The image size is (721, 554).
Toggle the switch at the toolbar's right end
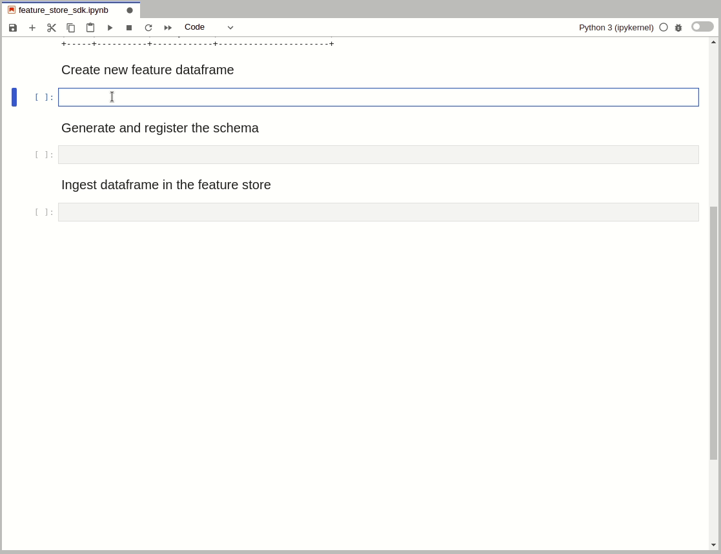pos(702,26)
